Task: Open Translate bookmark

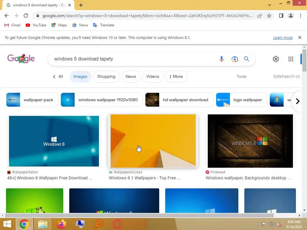Action: pyautogui.click(x=103, y=25)
